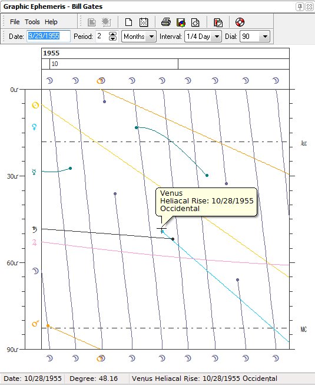This screenshot has width=315, height=385.
Task: Click the Period value field showing 2
Action: pyautogui.click(x=101, y=37)
